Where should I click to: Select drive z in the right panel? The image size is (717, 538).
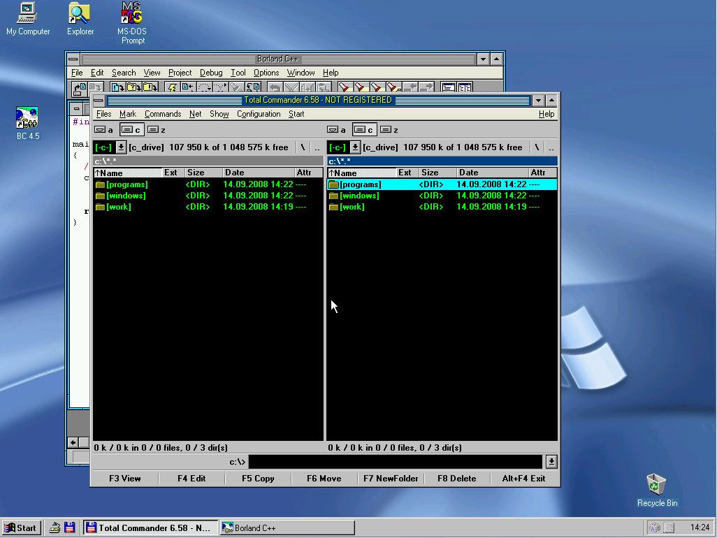[x=389, y=130]
